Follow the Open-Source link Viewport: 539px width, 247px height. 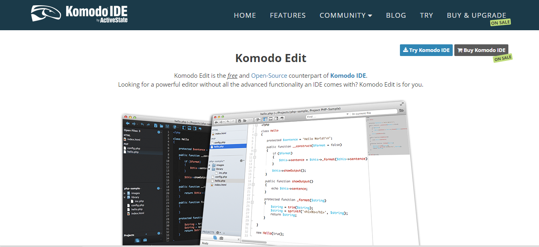[x=269, y=75]
